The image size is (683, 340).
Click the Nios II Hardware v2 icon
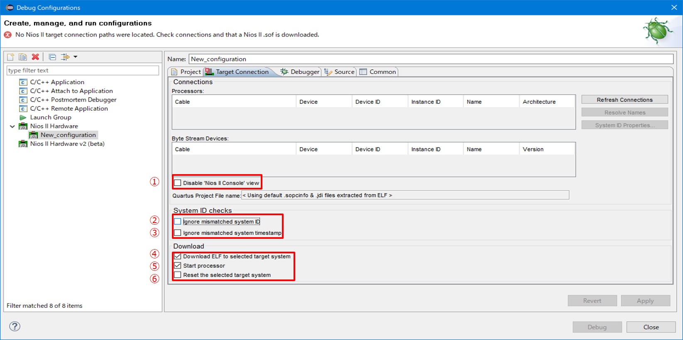(x=23, y=144)
